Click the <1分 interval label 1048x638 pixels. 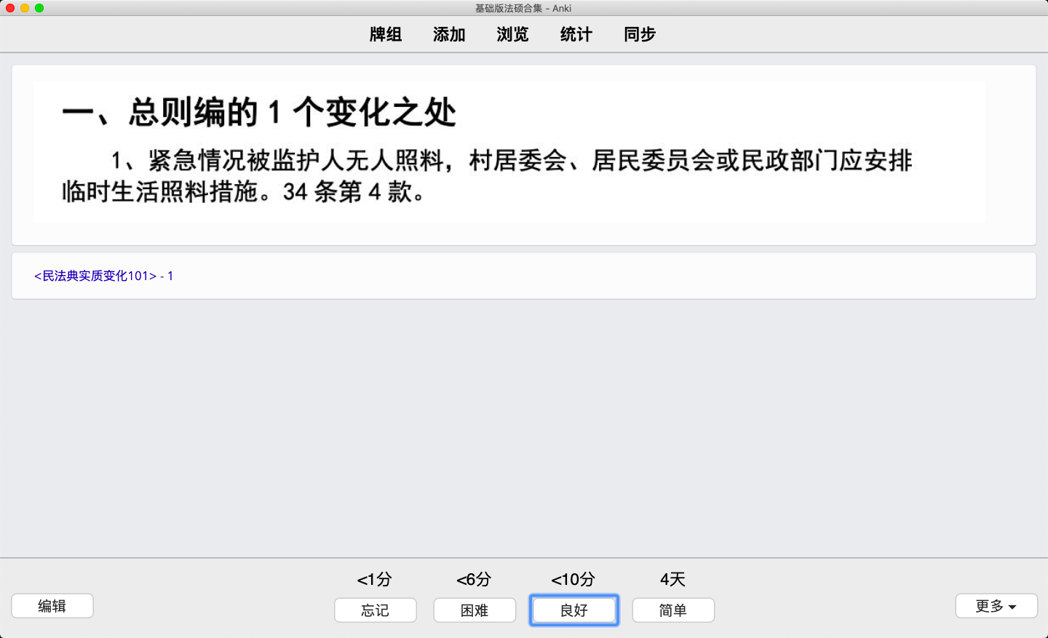click(375, 579)
